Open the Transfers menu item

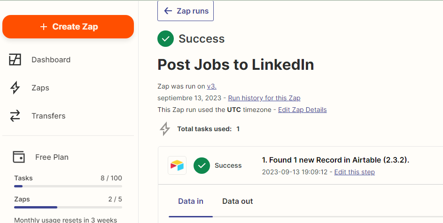point(48,116)
